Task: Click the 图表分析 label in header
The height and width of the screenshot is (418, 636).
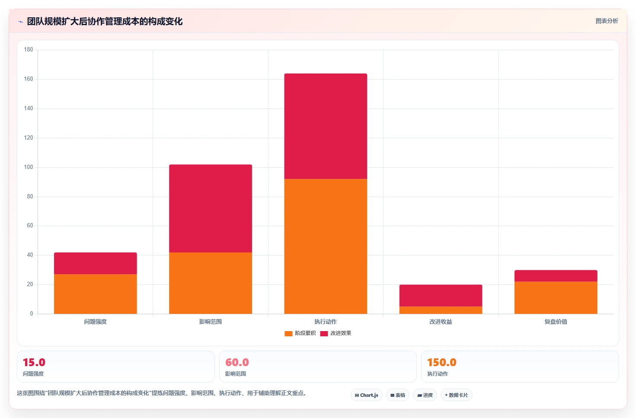Action: pos(607,21)
